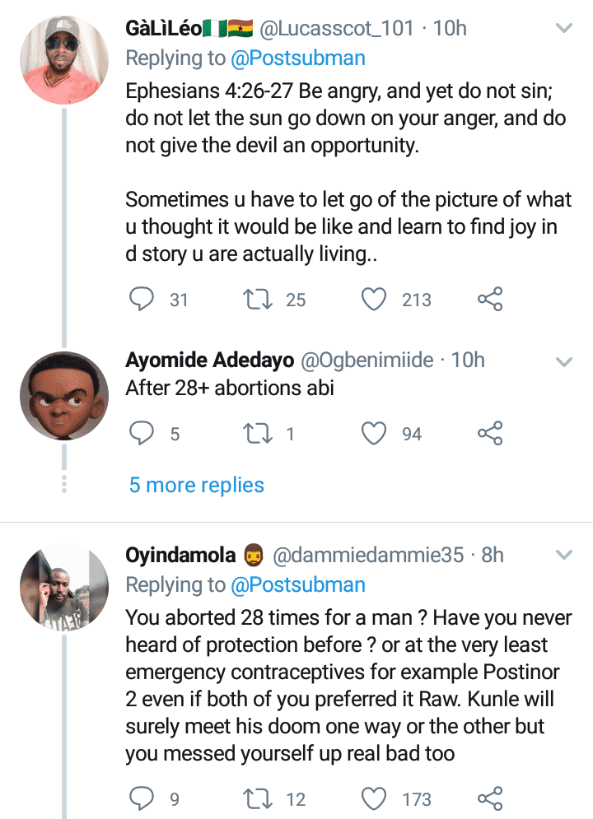Open options chevron on Ayomide Adedayo's tweet
Screen dimensions: 593x819
pos(564,361)
